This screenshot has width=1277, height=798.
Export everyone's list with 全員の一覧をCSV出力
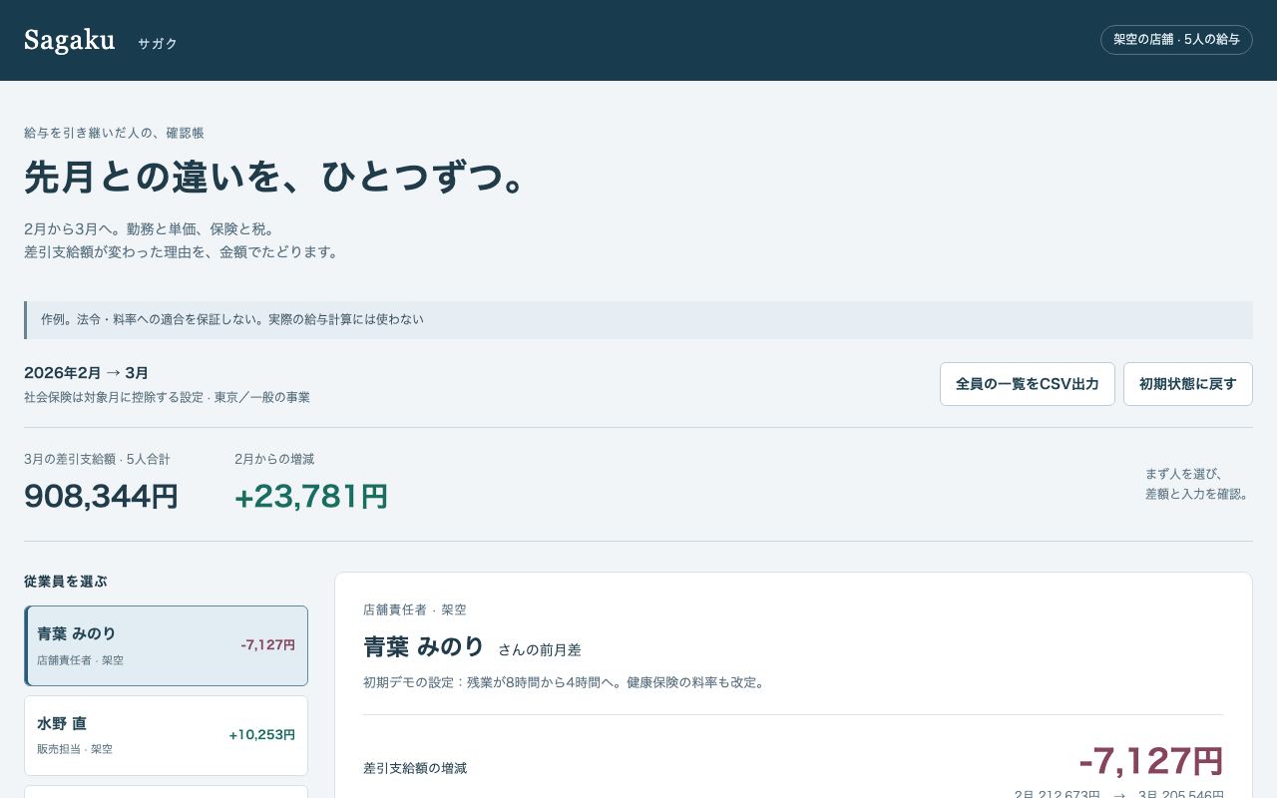pyautogui.click(x=1028, y=384)
